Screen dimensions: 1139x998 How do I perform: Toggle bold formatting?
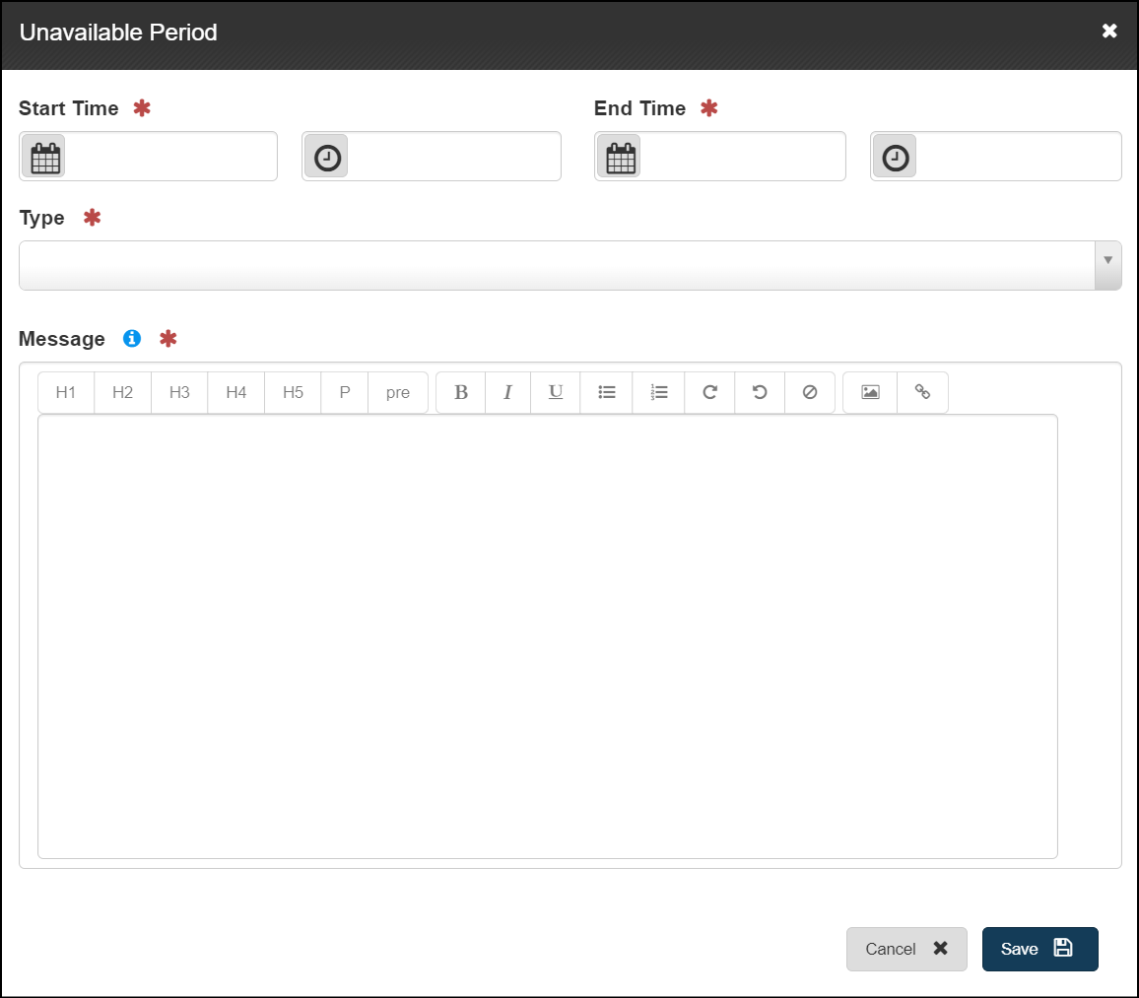pos(460,392)
